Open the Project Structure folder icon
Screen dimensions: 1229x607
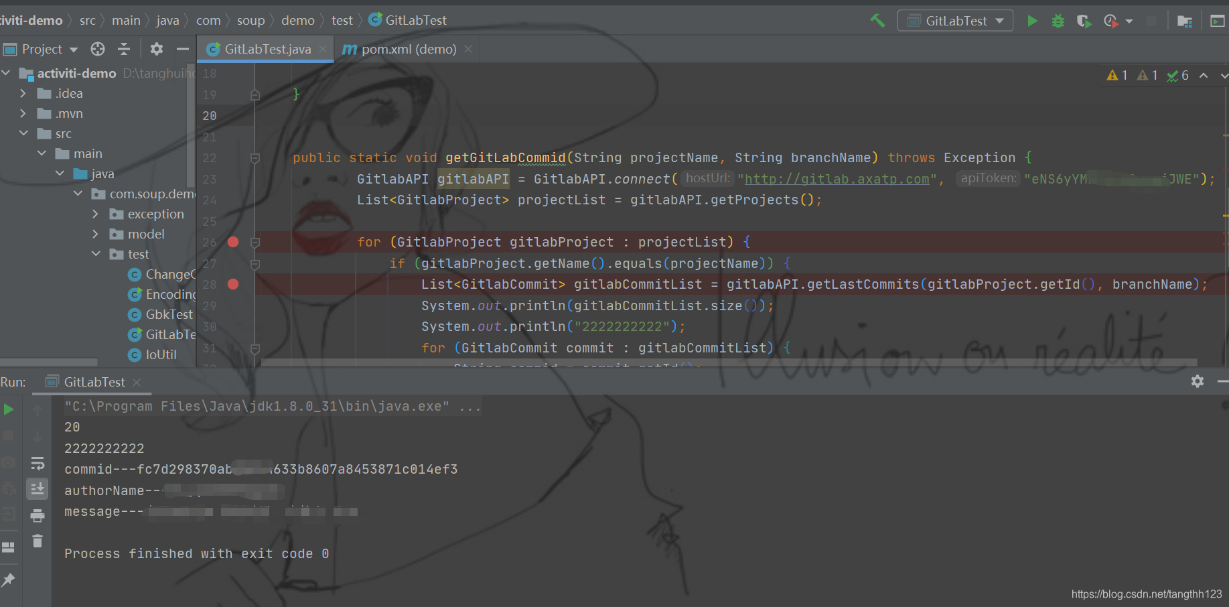1184,21
